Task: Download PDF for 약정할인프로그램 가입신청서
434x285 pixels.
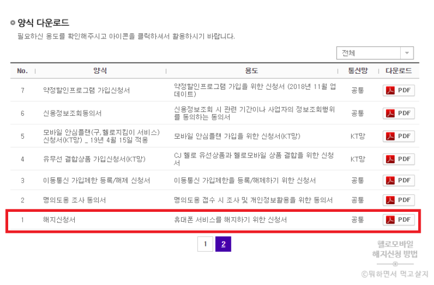Action: point(398,90)
